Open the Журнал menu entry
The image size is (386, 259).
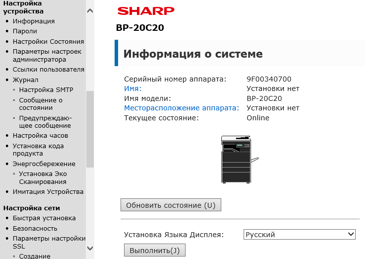[25, 80]
